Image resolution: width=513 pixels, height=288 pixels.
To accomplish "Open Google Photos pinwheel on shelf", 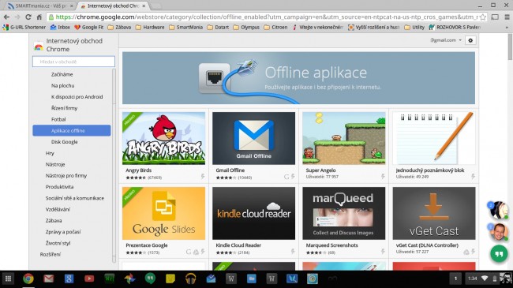I will (x=130, y=279).
